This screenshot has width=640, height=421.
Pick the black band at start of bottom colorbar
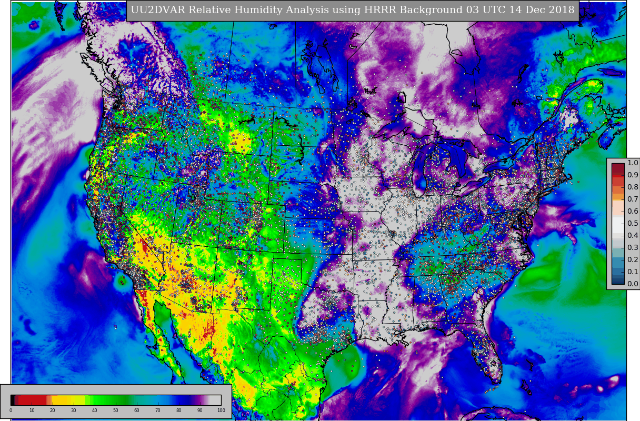tap(13, 400)
